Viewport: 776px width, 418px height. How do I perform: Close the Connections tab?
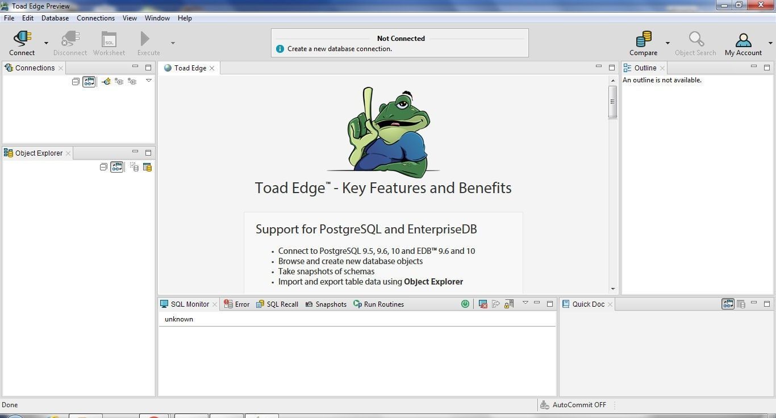(61, 68)
